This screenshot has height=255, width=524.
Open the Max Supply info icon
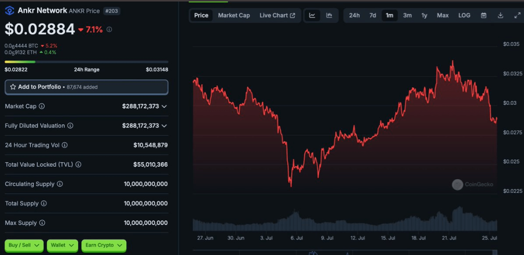42,223
